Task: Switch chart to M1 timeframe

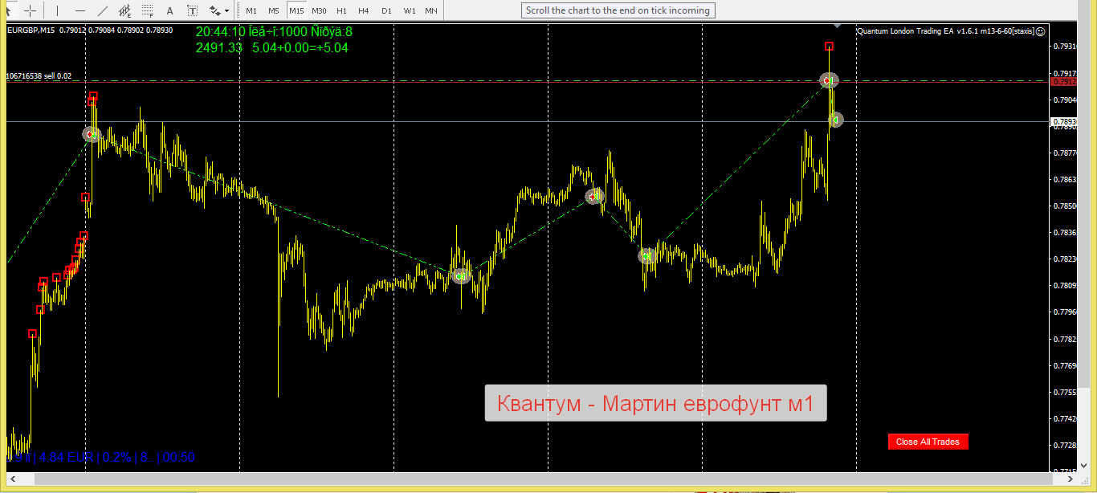Action: coord(251,10)
